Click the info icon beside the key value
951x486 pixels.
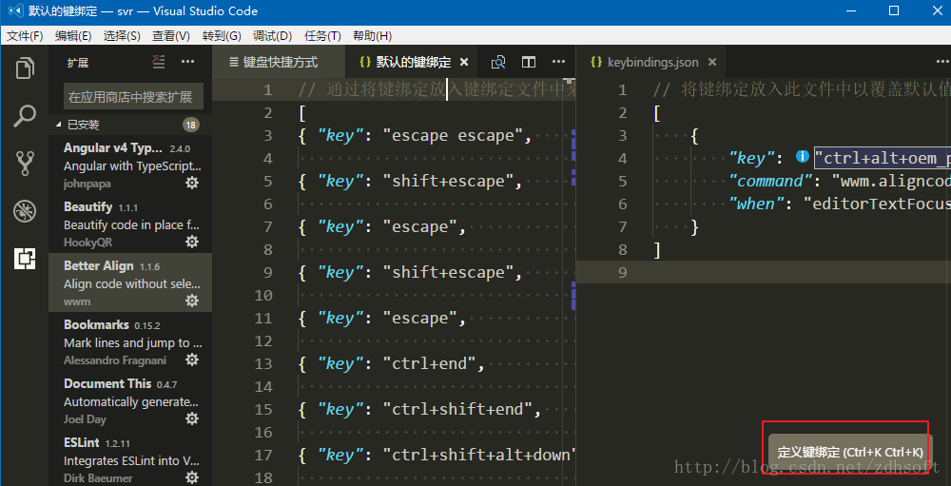coord(803,157)
